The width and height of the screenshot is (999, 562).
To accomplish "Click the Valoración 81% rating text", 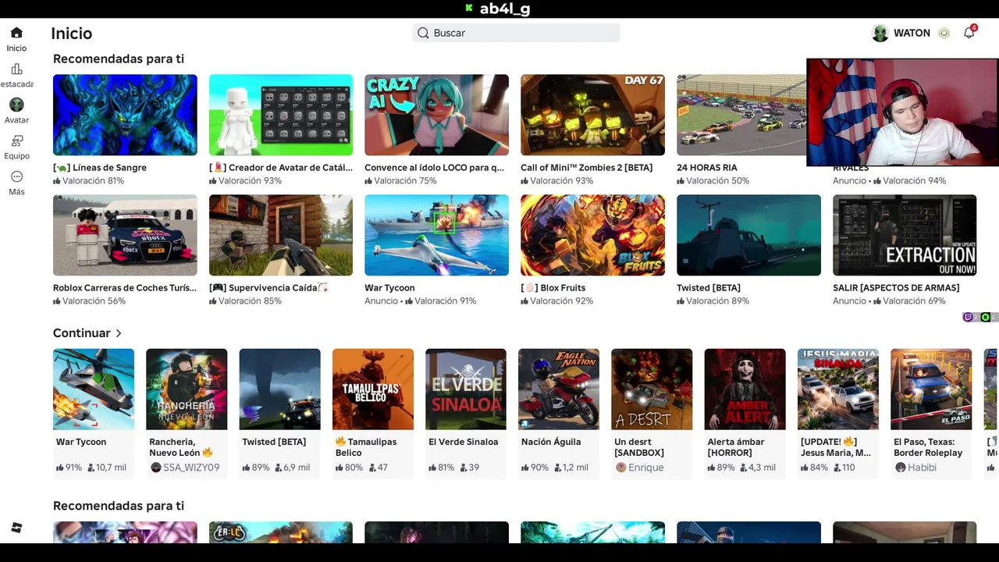I will (x=93, y=181).
